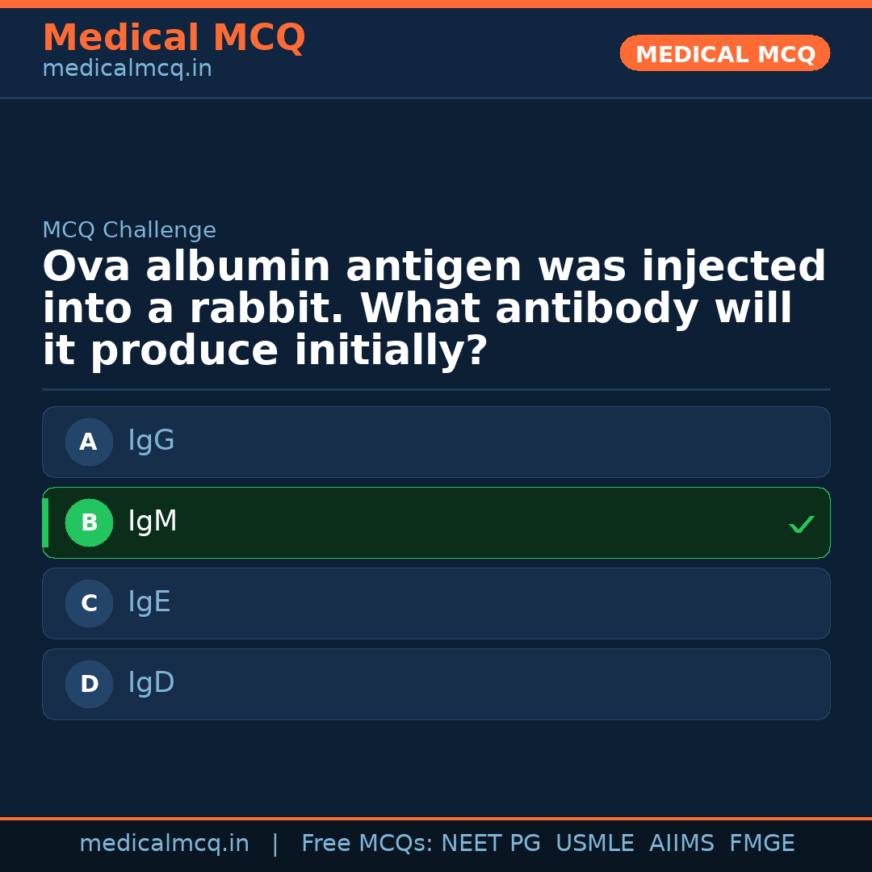Image resolution: width=872 pixels, height=872 pixels.
Task: Click NEET PG in the footer
Action: point(491,844)
